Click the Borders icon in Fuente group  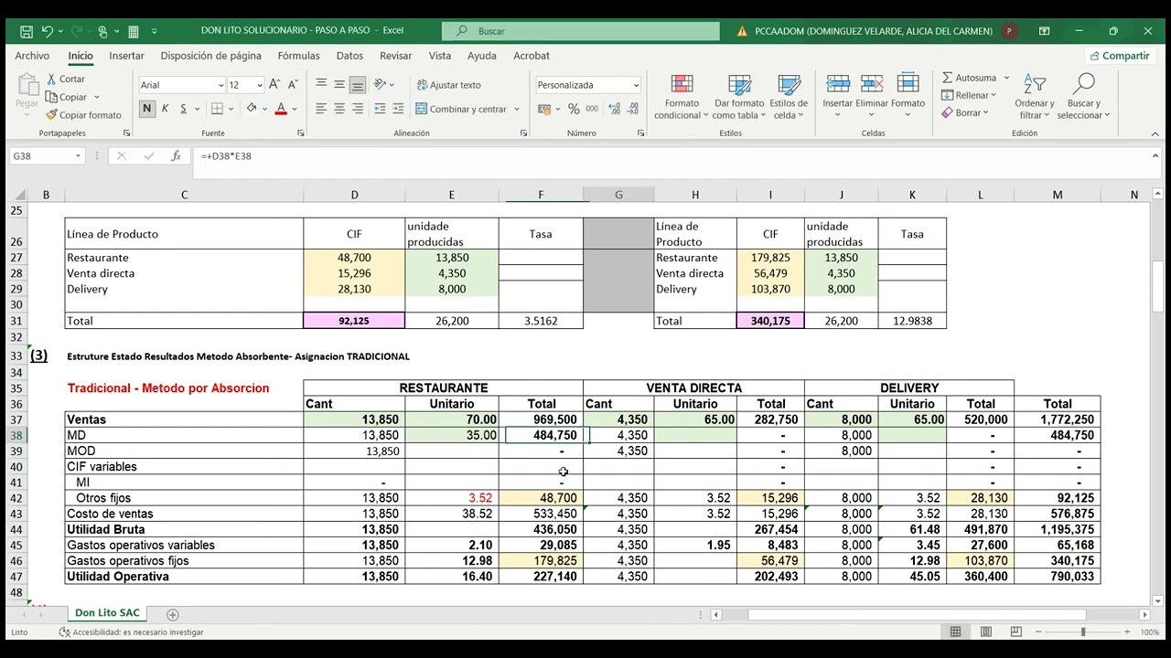point(217,109)
